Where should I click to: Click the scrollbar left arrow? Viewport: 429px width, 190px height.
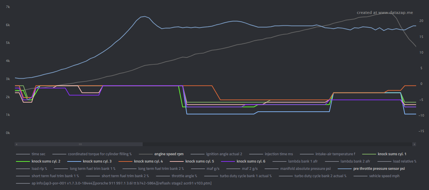coord(16,144)
